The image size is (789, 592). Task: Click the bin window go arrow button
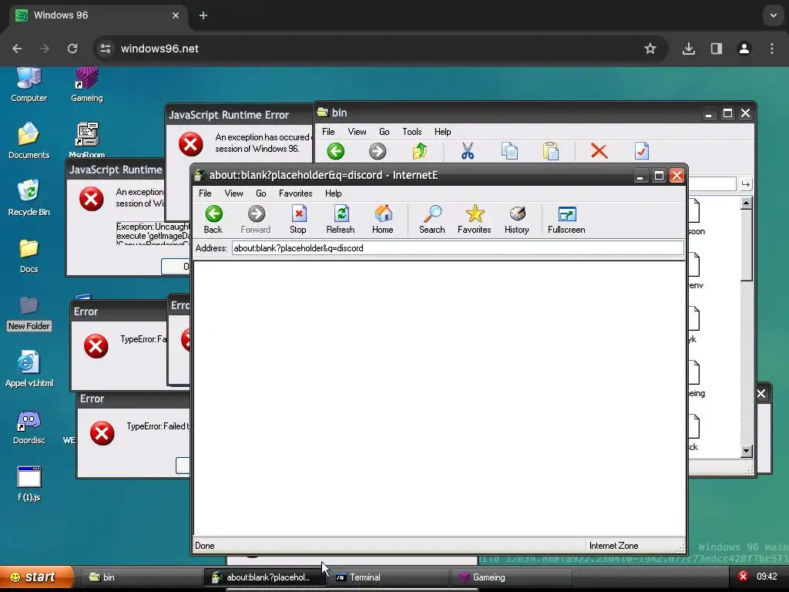(x=745, y=184)
